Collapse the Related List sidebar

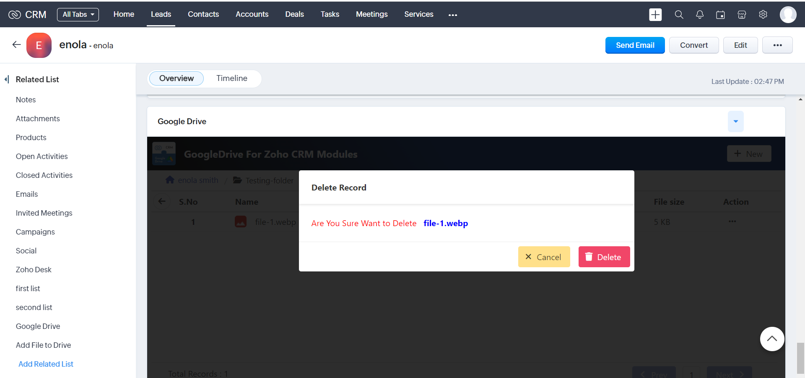(x=7, y=79)
